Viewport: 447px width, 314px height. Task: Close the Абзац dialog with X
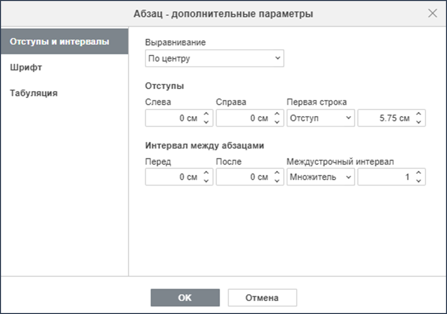pos(433,13)
